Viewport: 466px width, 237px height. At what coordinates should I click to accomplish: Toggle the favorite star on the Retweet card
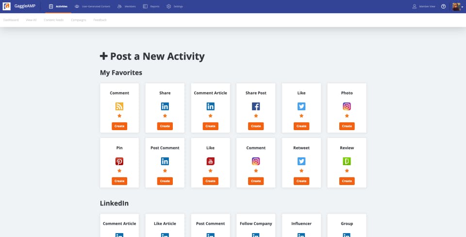[301, 170]
